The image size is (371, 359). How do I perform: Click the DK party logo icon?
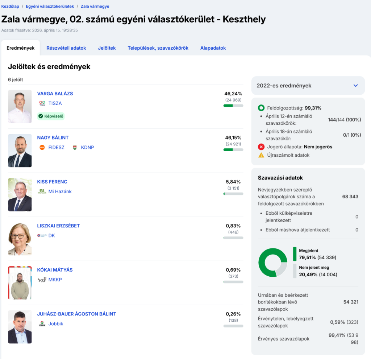pos(42,236)
